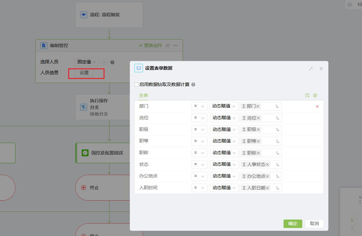Click the field picker icon in 职称 row
362x236 pixels.
tap(278, 153)
